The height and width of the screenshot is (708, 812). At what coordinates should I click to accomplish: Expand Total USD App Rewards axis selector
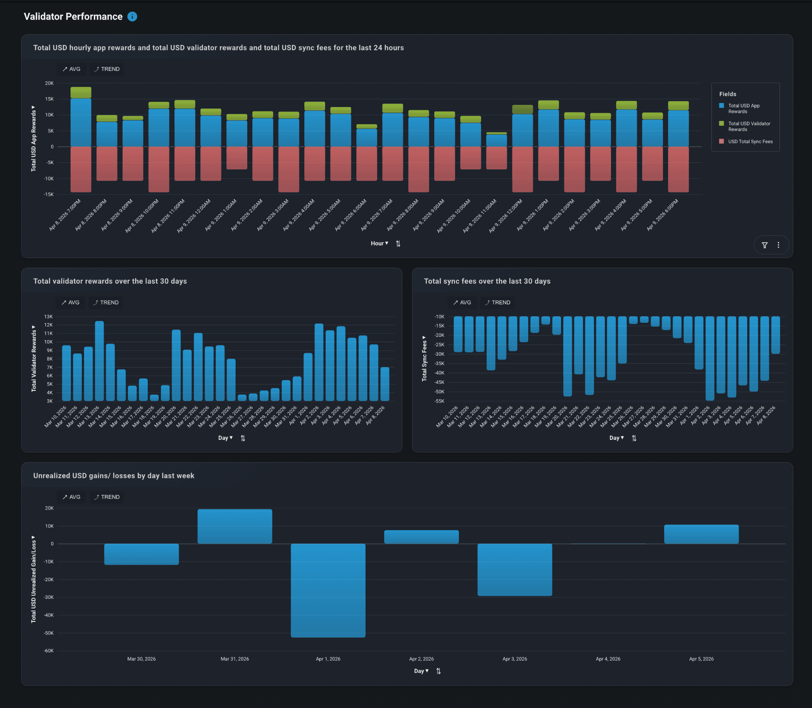(34, 139)
